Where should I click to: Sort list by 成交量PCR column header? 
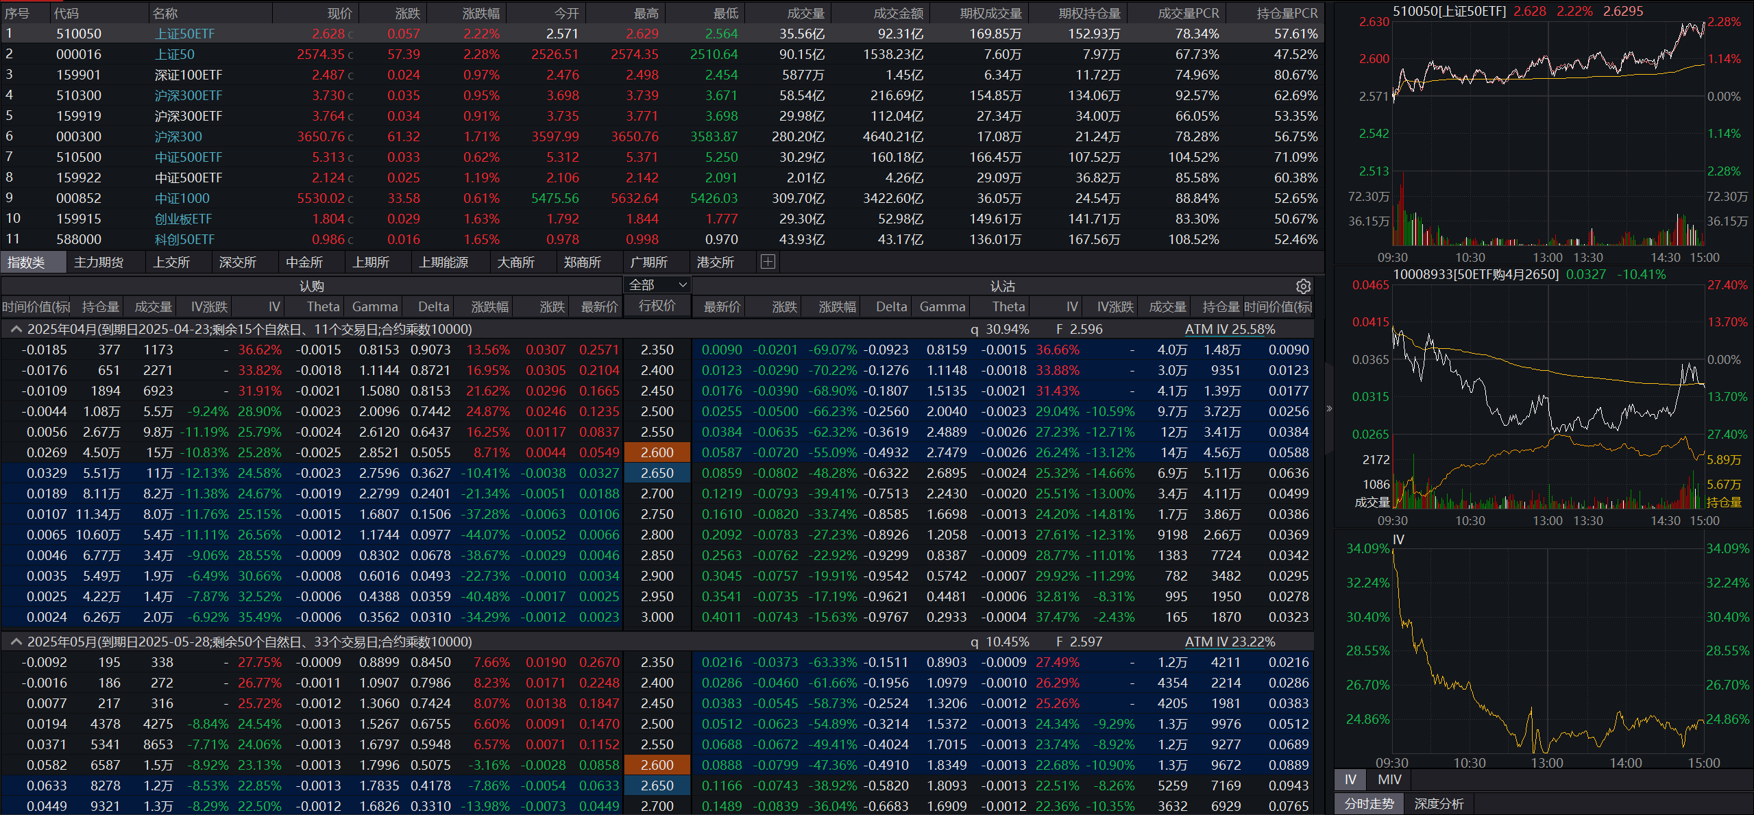pos(1188,13)
